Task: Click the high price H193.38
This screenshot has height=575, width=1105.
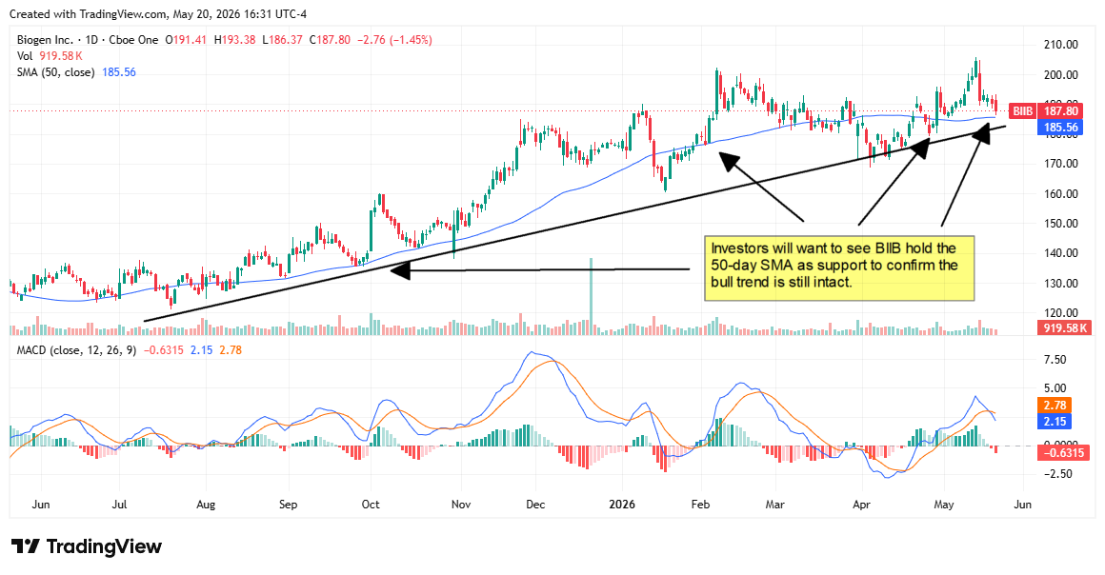Action: click(x=234, y=40)
